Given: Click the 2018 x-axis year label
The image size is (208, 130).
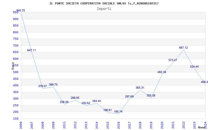Looking at the screenshot, I should (140, 125).
